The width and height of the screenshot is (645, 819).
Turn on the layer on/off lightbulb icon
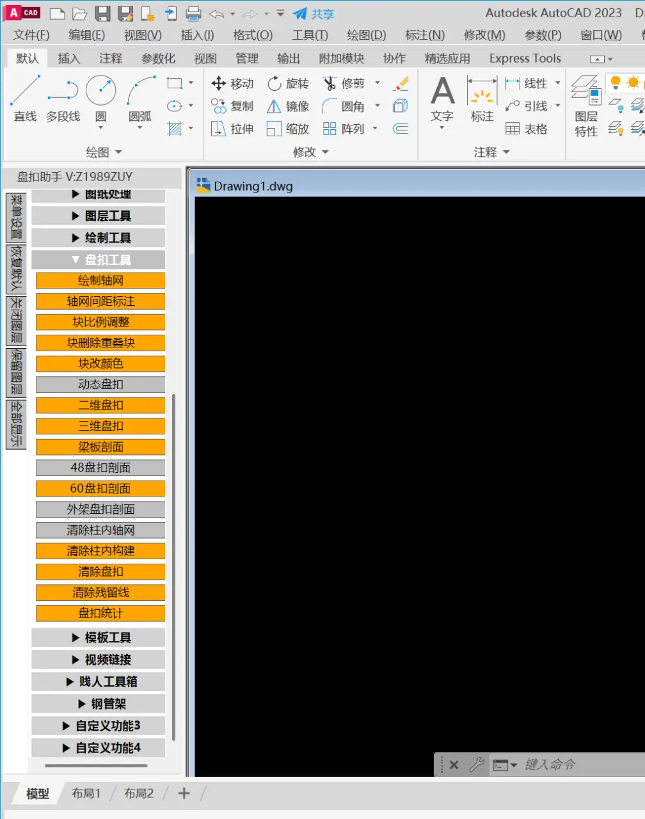615,83
